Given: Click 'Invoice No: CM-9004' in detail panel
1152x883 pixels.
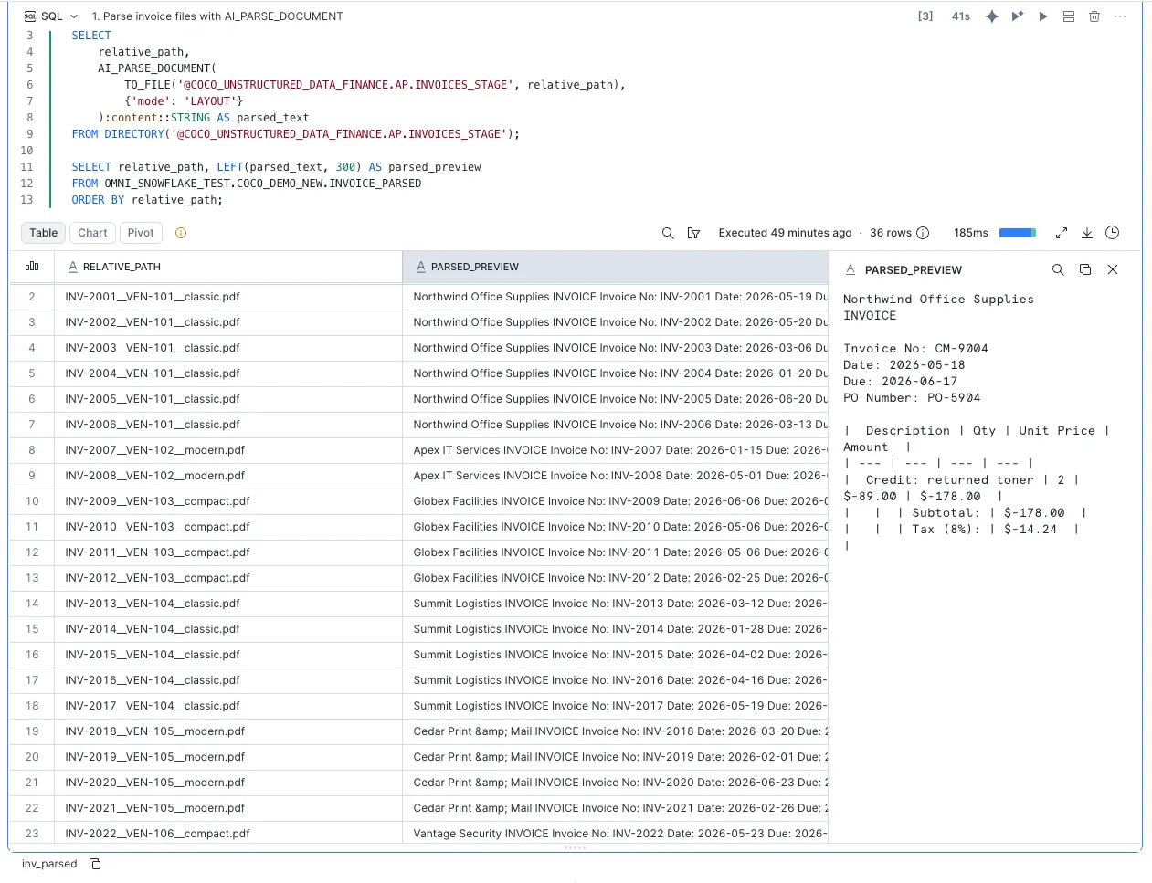Looking at the screenshot, I should pos(915,349).
